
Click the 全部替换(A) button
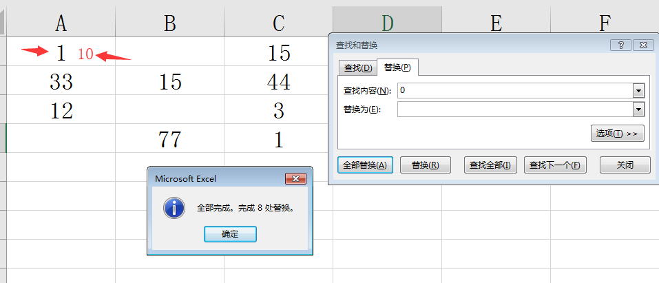coord(365,165)
